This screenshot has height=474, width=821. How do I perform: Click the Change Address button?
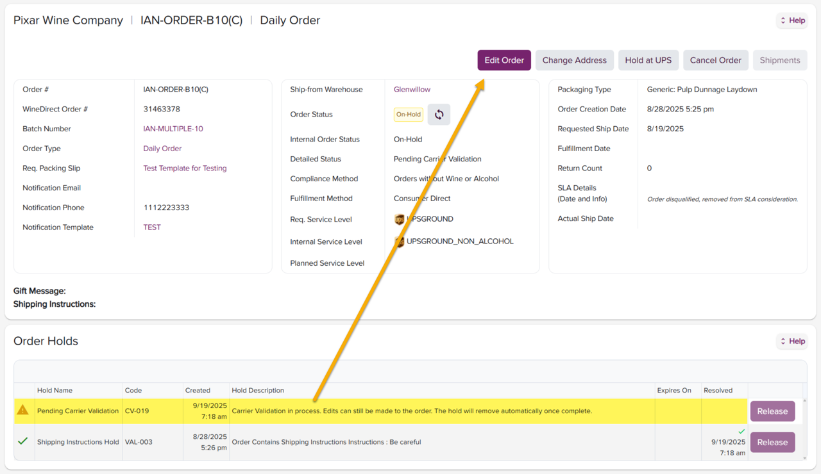pyautogui.click(x=575, y=60)
